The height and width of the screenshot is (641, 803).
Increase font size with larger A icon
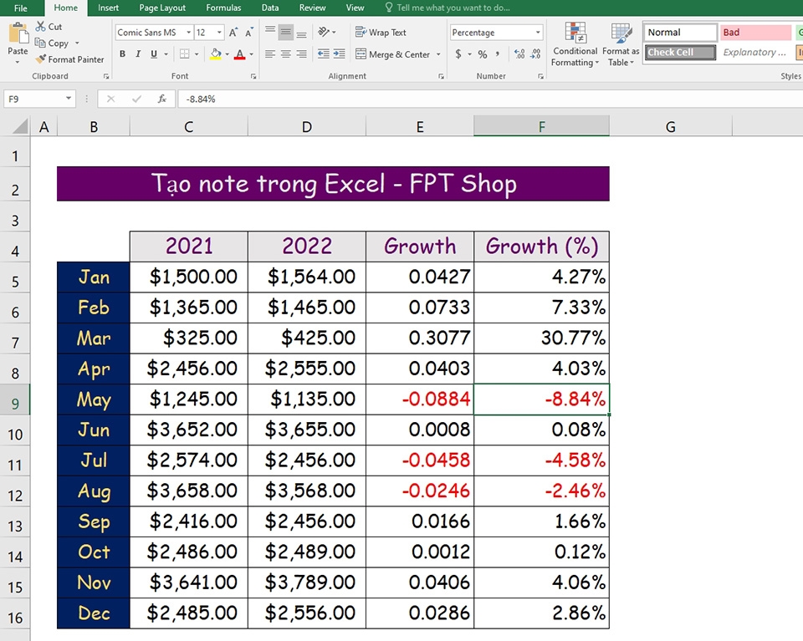point(233,33)
